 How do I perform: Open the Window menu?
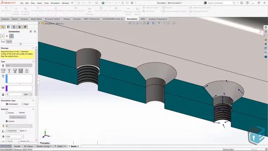pyautogui.click(x=65, y=3)
